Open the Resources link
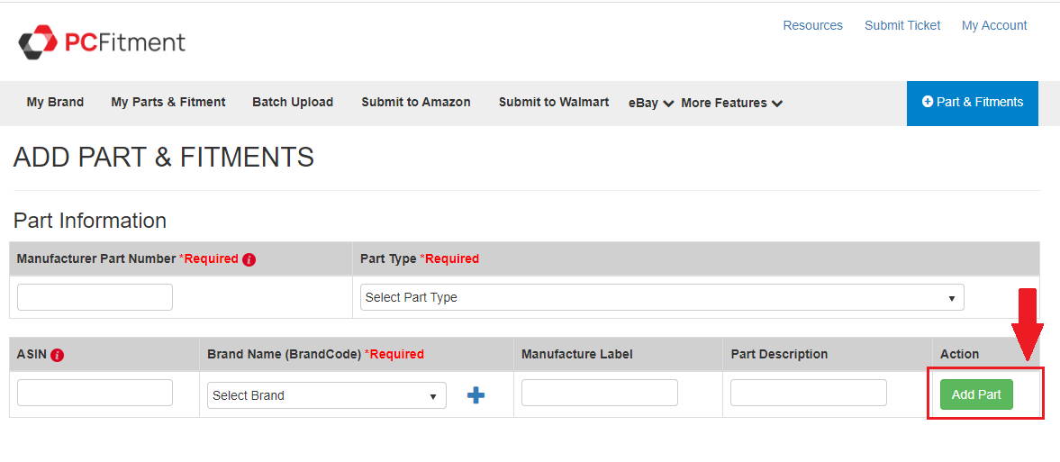1060x462 pixels. point(812,25)
